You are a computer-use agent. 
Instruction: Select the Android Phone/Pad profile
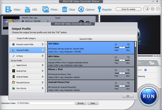(91, 86)
